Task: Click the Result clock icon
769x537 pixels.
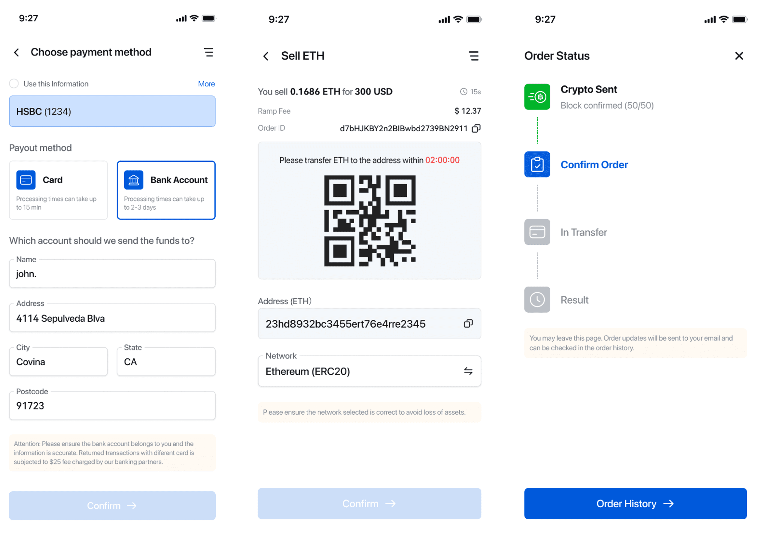Action: click(x=536, y=299)
